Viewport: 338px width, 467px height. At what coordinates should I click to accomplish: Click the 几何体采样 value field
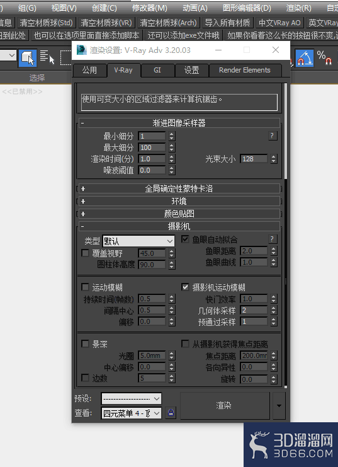click(254, 310)
